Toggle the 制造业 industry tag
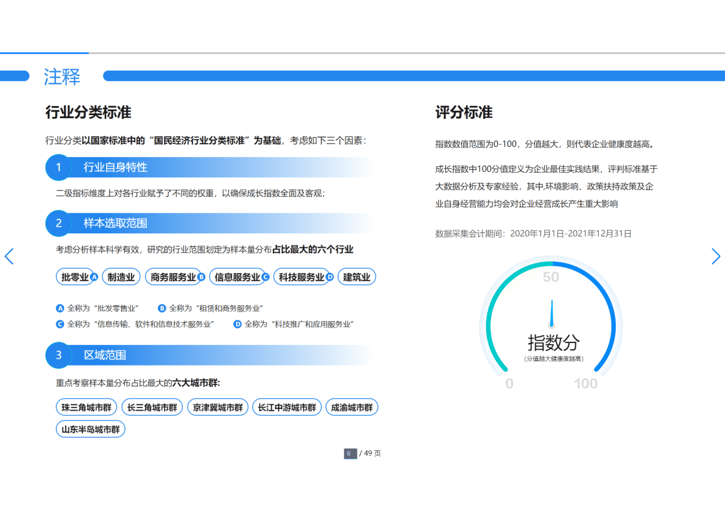 pyautogui.click(x=121, y=276)
